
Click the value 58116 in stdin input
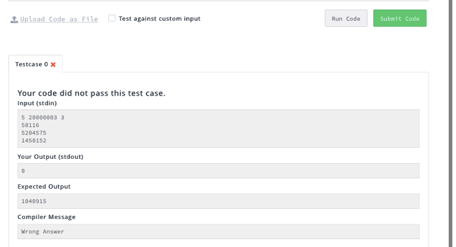[30, 125]
